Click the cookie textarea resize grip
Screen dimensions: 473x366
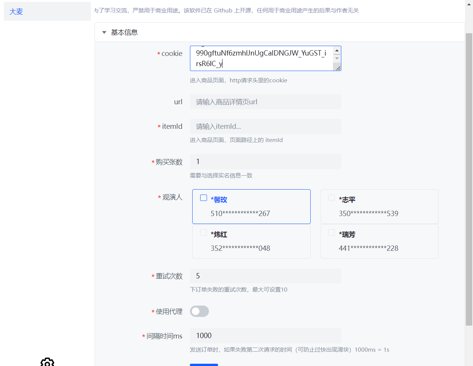(x=338, y=68)
